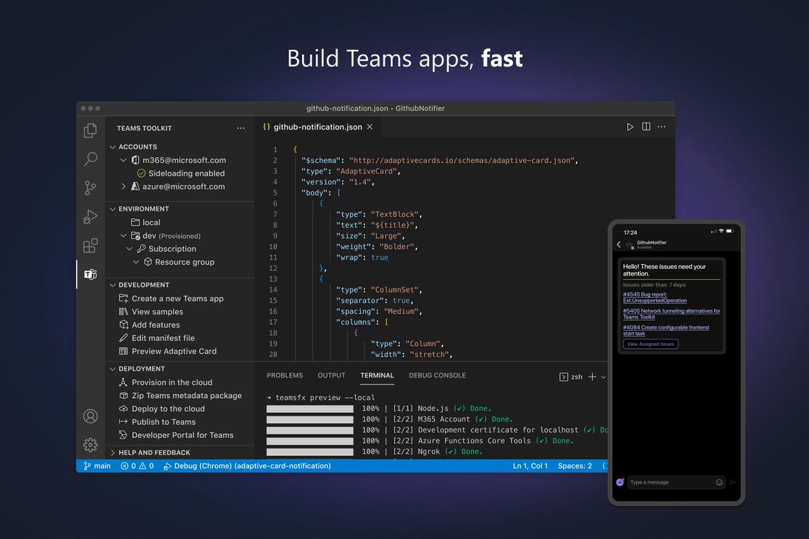
Task: Click Publish to Teams
Action: [157, 422]
